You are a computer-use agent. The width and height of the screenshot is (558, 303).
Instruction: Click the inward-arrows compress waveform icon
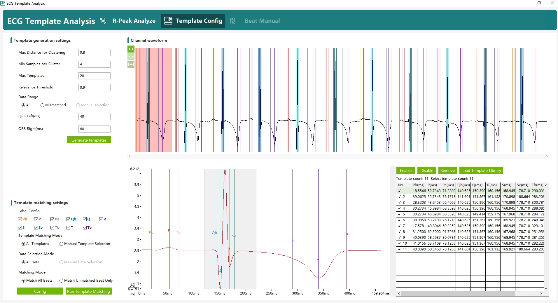click(x=131, y=57)
